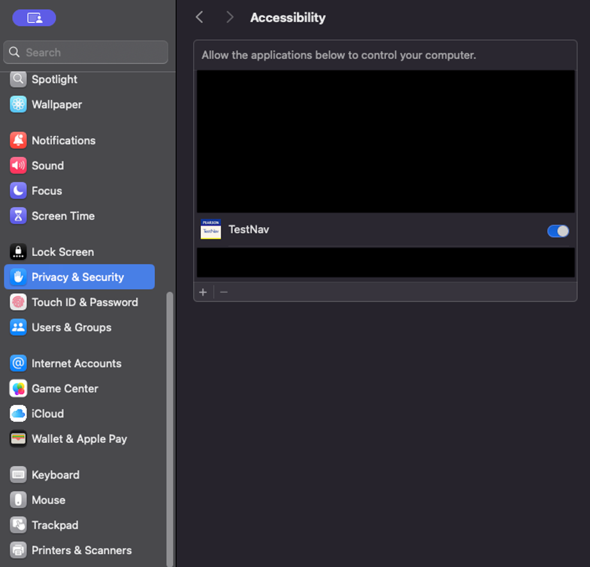
Task: Click the Spotlight sidebar icon
Action: coord(18,79)
